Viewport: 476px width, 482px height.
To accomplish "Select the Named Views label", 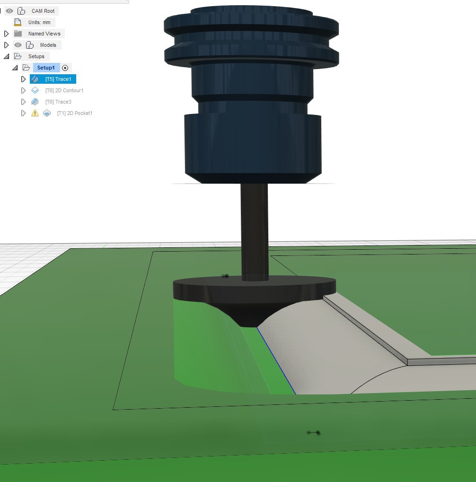I will [44, 34].
